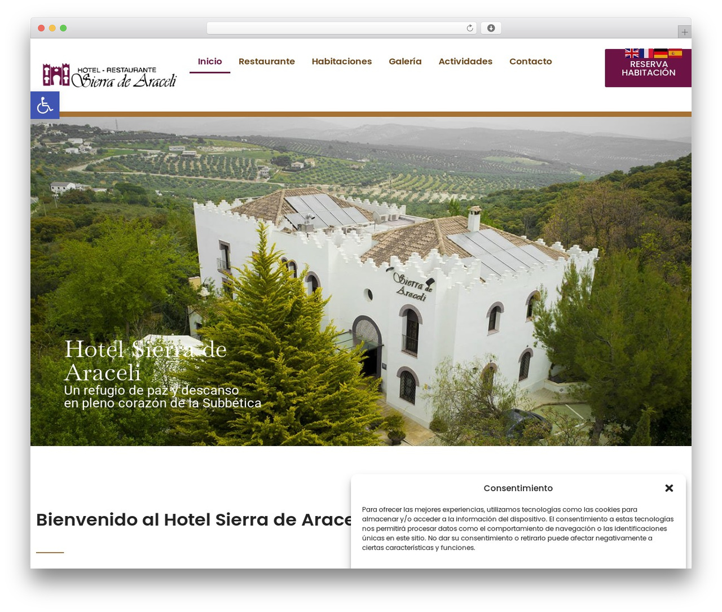Open the Actividades page
The width and height of the screenshot is (722, 612).
coord(465,62)
